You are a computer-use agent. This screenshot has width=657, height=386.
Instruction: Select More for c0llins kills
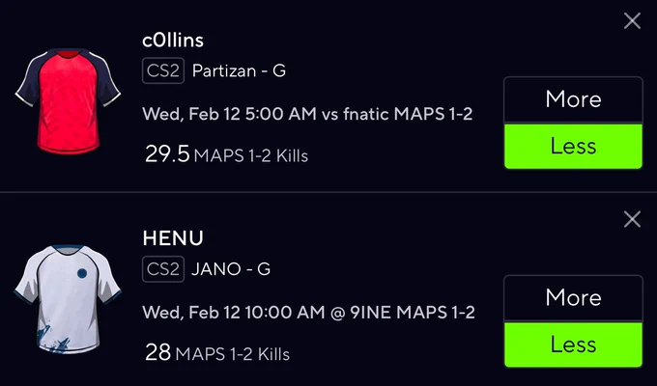tap(573, 99)
